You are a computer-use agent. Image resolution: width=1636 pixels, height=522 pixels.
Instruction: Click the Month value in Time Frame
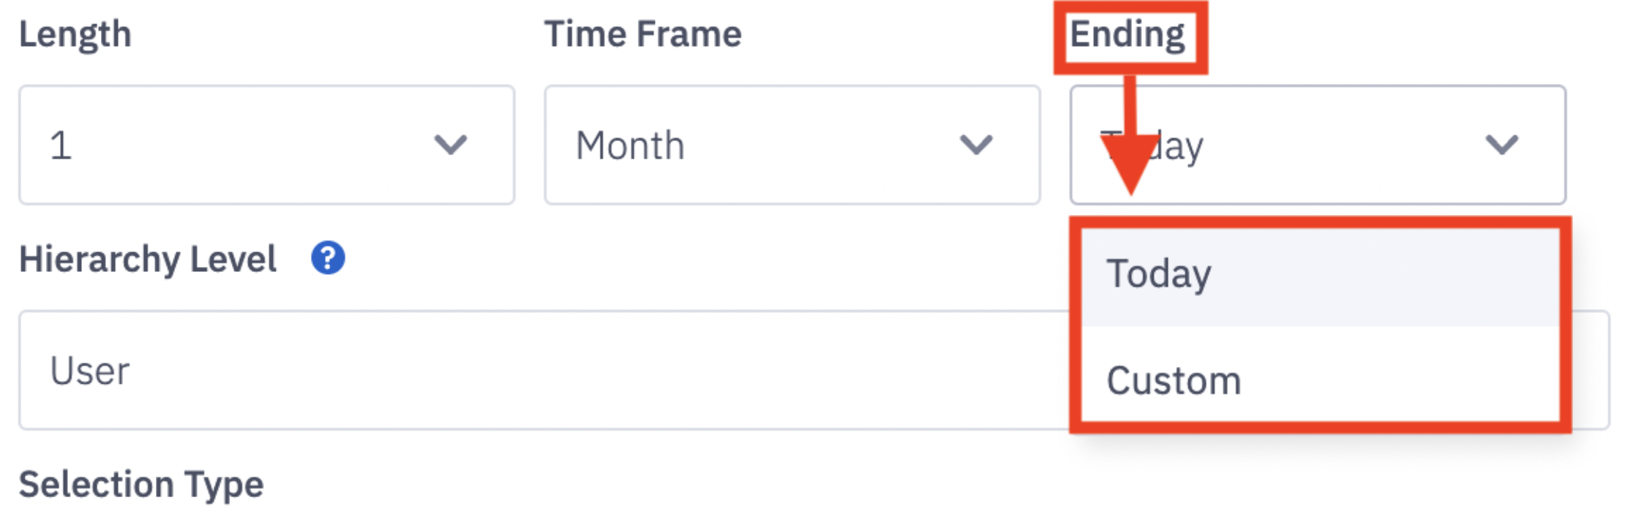pos(630,145)
